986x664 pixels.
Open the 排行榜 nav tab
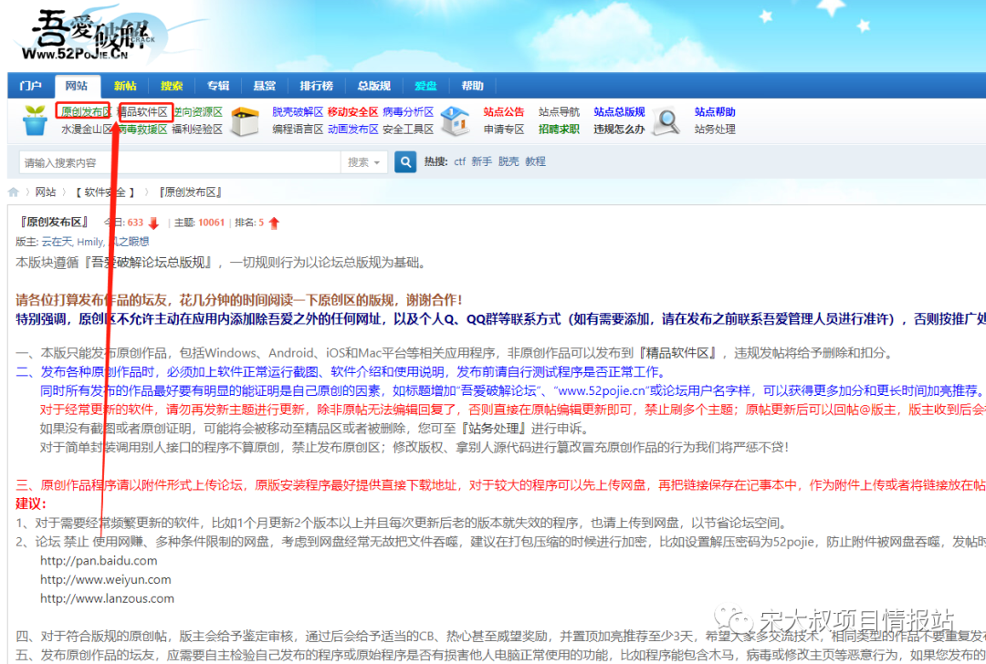(x=316, y=86)
